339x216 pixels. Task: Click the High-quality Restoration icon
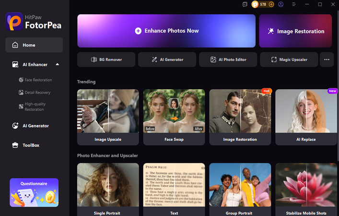point(21,106)
